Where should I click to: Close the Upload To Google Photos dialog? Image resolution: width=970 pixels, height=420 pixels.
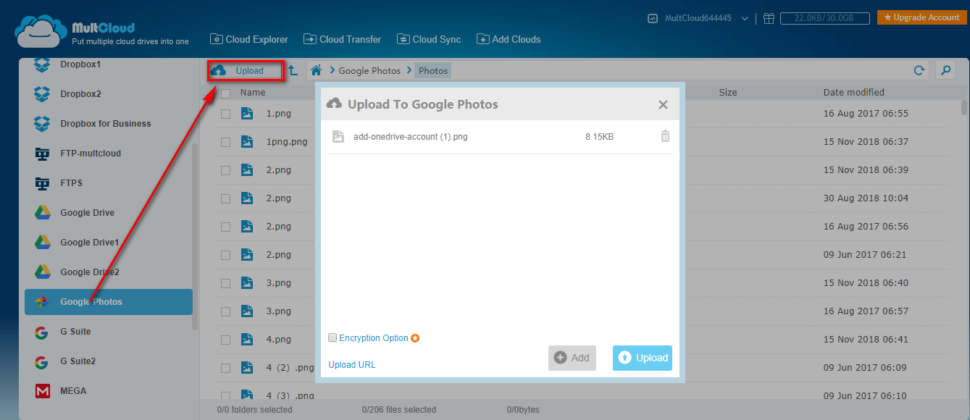pos(663,105)
